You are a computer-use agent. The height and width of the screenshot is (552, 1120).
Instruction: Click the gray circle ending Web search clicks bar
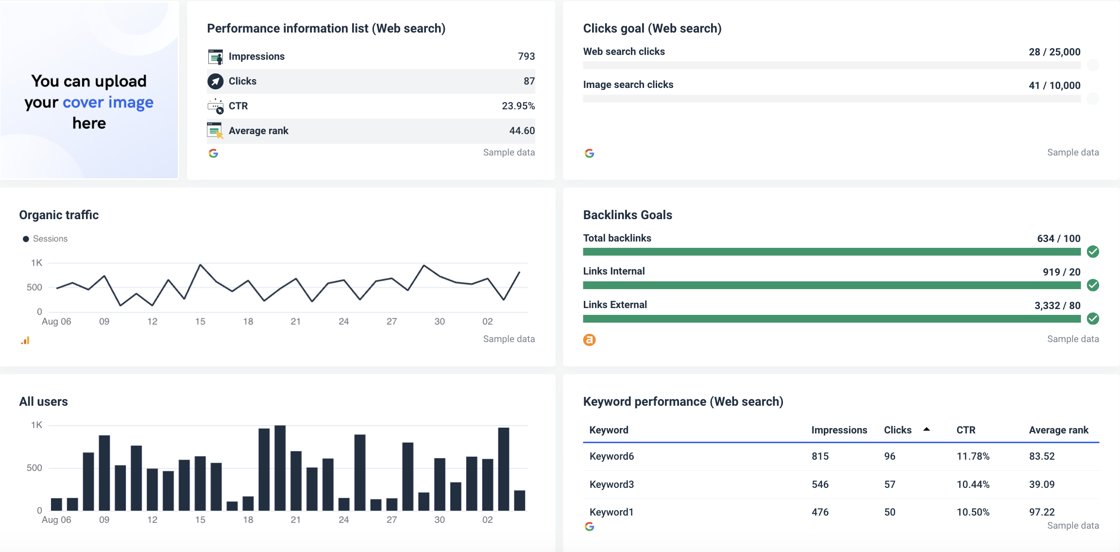1093,64
